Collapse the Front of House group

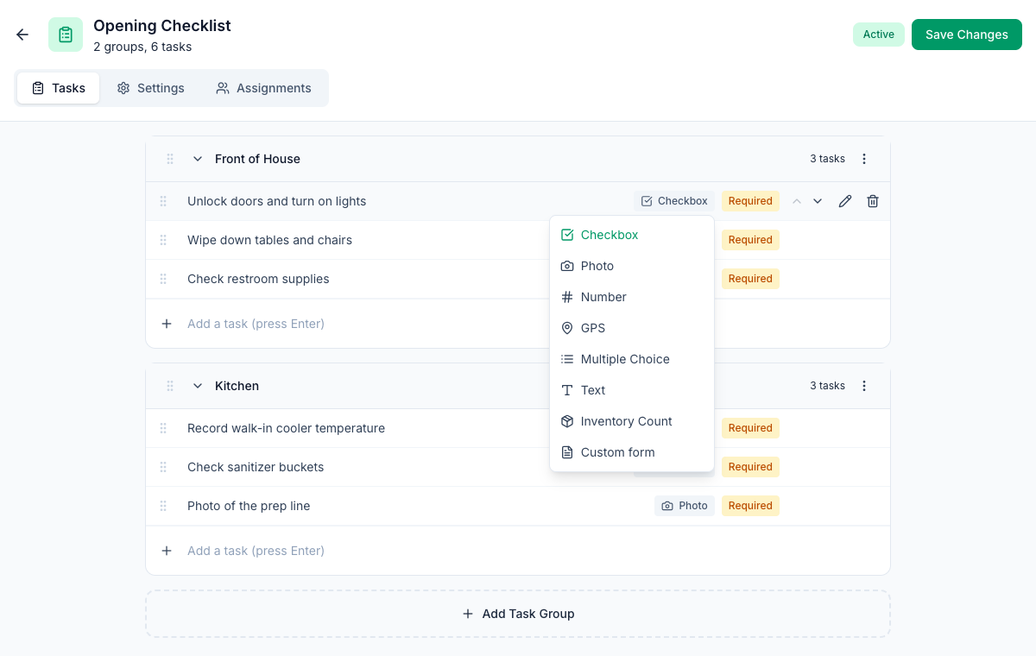198,159
